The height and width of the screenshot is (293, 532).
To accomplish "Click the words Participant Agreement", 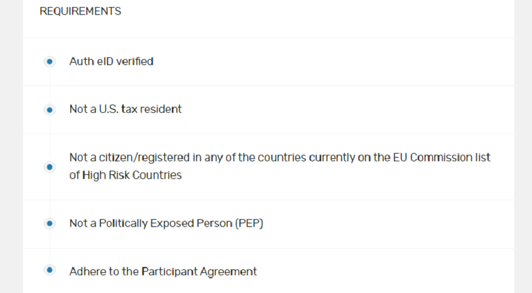I will click(x=199, y=272).
